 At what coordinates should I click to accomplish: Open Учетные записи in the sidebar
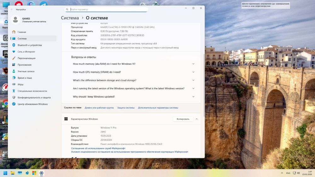33,71
